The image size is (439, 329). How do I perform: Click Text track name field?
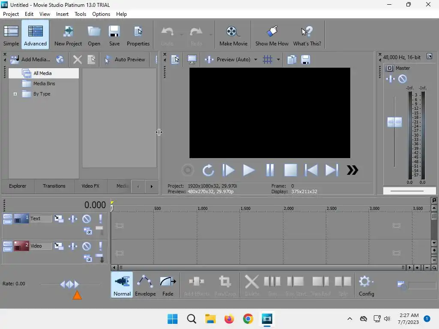41,218
